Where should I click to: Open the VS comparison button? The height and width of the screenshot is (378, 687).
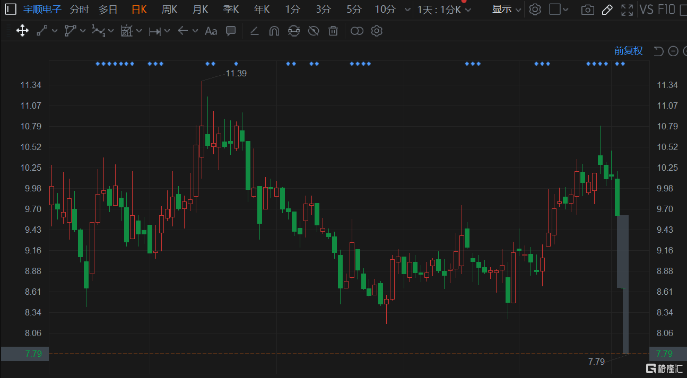(646, 10)
